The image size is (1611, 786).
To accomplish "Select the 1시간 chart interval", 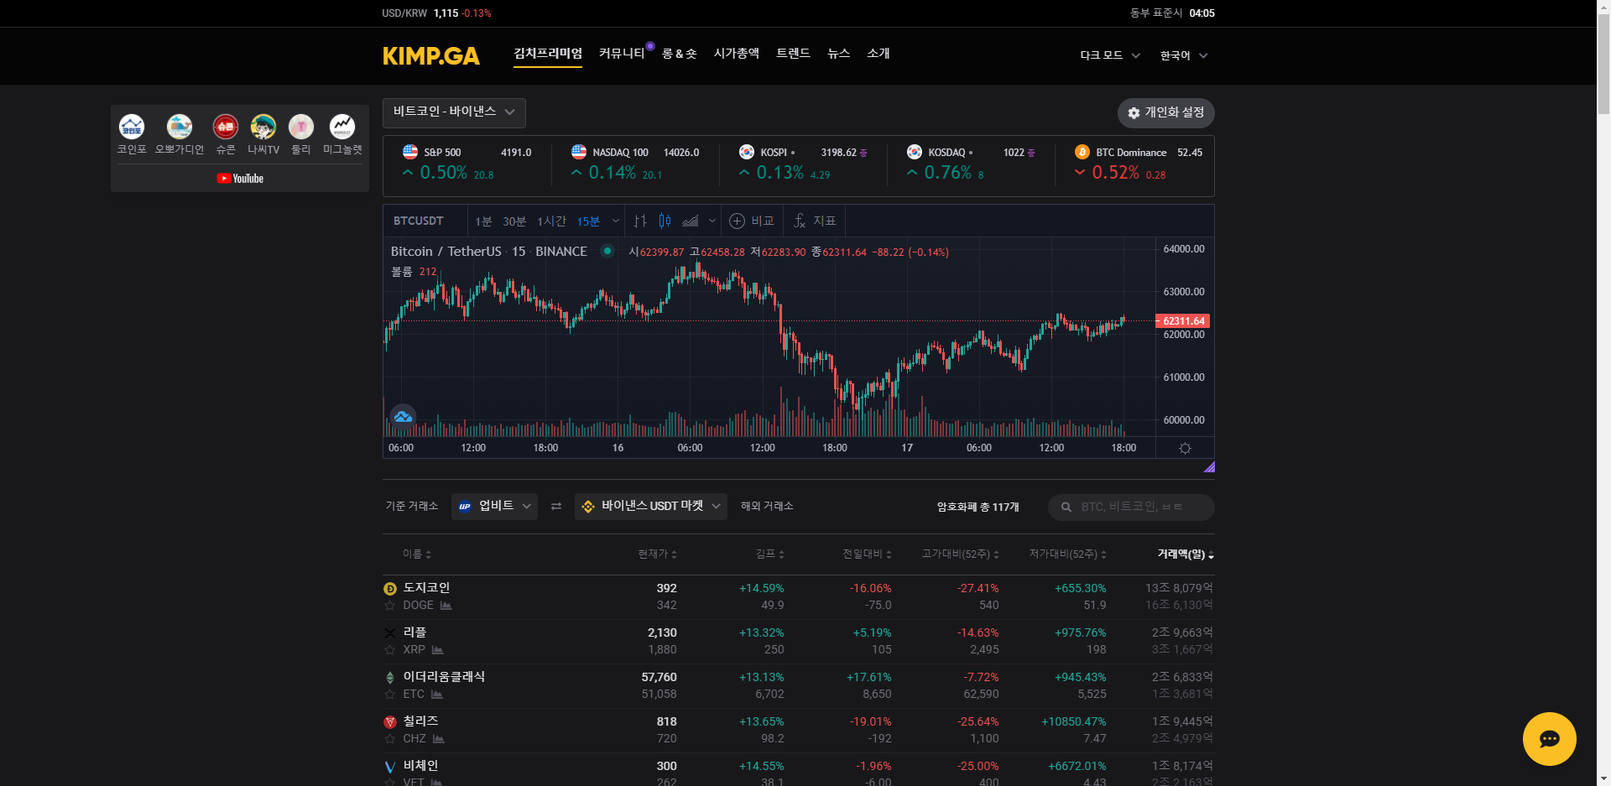I will (551, 221).
